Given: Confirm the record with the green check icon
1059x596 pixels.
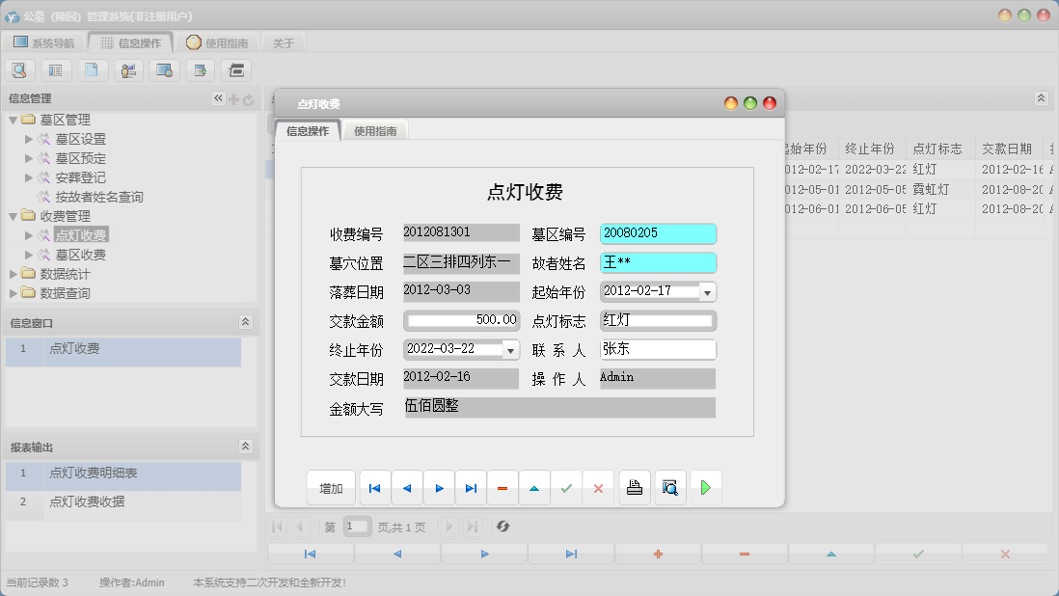Looking at the screenshot, I should click(567, 487).
